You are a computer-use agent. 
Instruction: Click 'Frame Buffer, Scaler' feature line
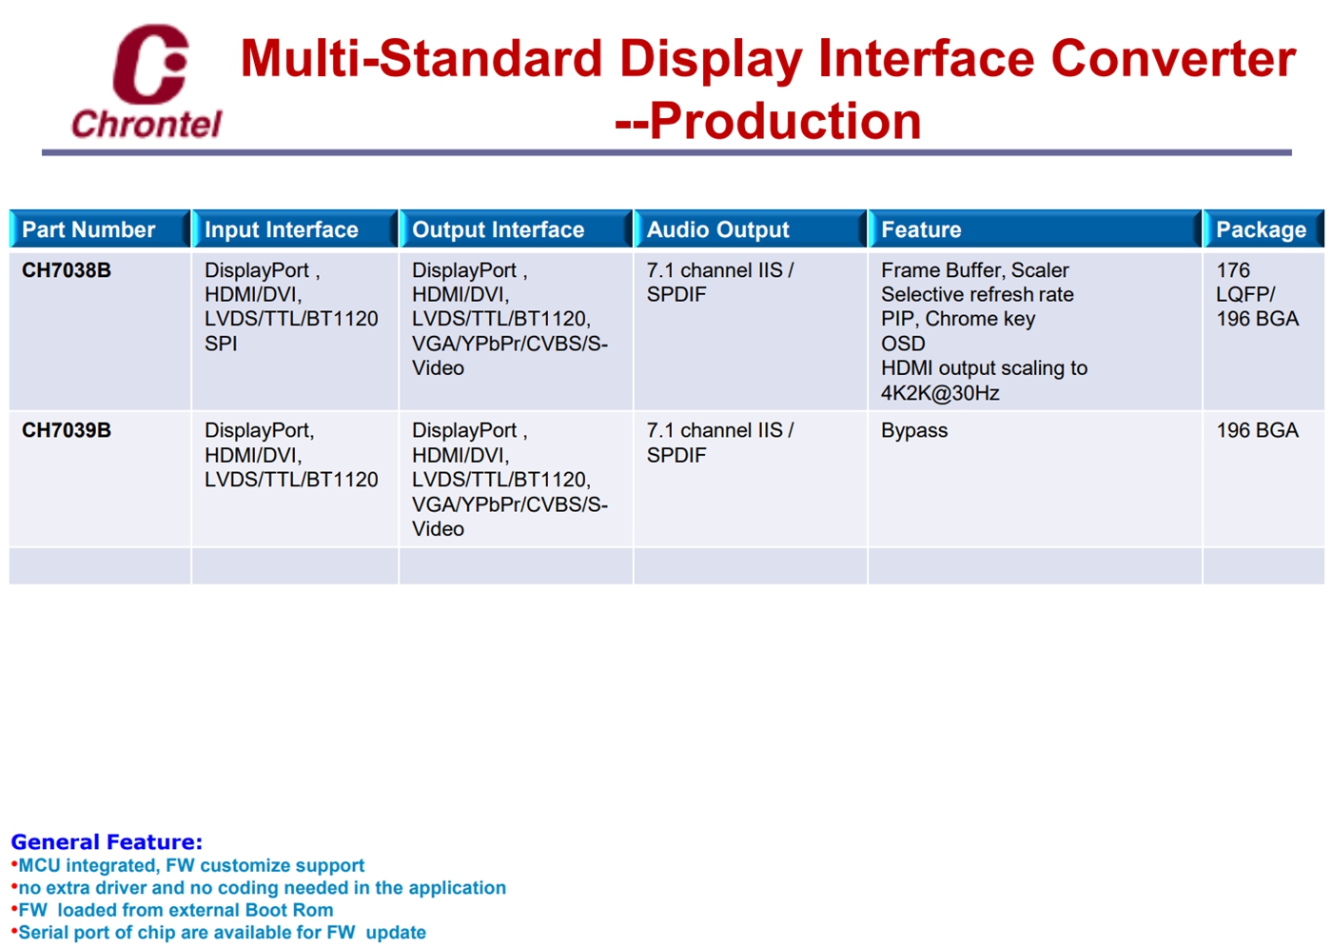tap(975, 270)
